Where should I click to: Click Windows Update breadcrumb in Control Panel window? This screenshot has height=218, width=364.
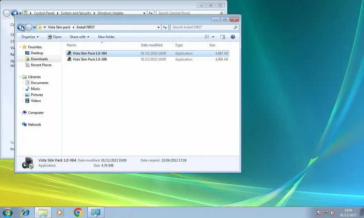pos(110,13)
